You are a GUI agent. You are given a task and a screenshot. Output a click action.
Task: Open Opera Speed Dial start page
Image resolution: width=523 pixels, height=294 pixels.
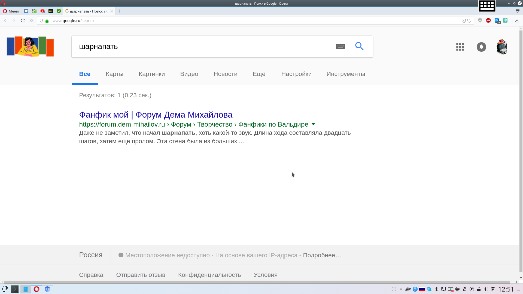click(32, 20)
